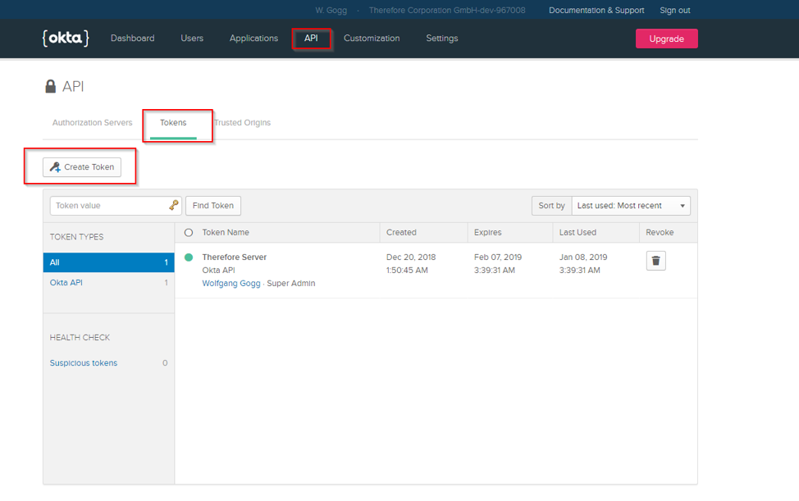Click the key icon in token field

point(174,206)
